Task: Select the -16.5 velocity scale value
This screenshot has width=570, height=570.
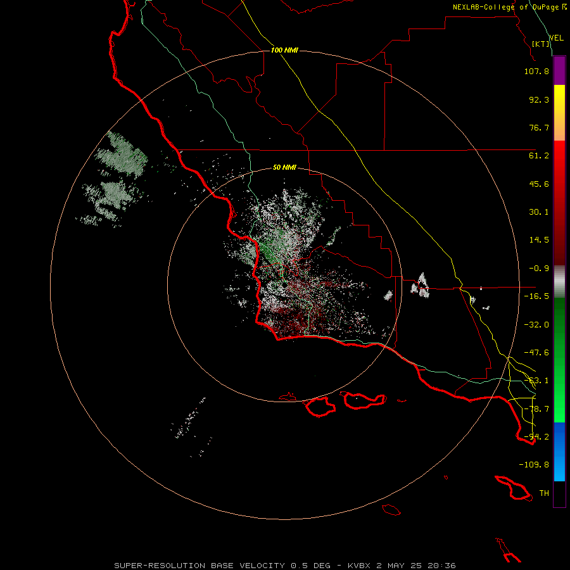Action: (x=536, y=296)
